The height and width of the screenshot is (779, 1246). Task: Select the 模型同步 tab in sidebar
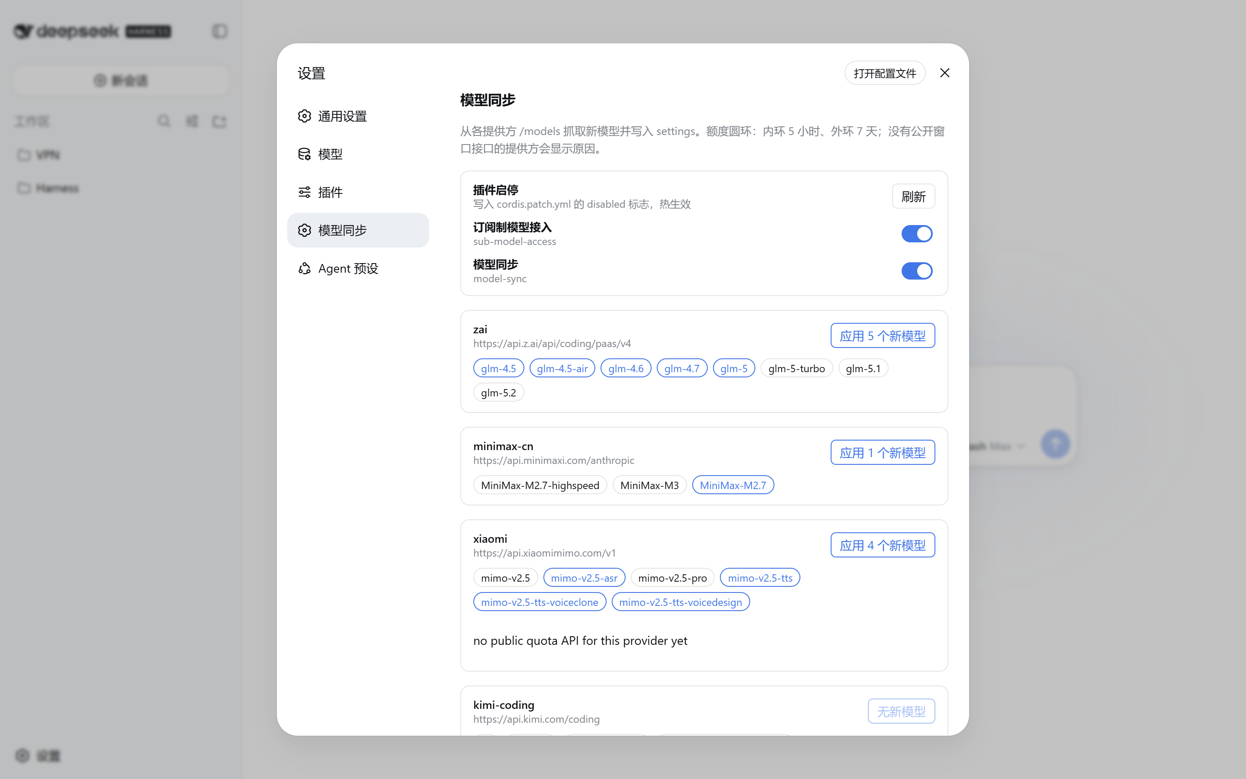point(358,230)
